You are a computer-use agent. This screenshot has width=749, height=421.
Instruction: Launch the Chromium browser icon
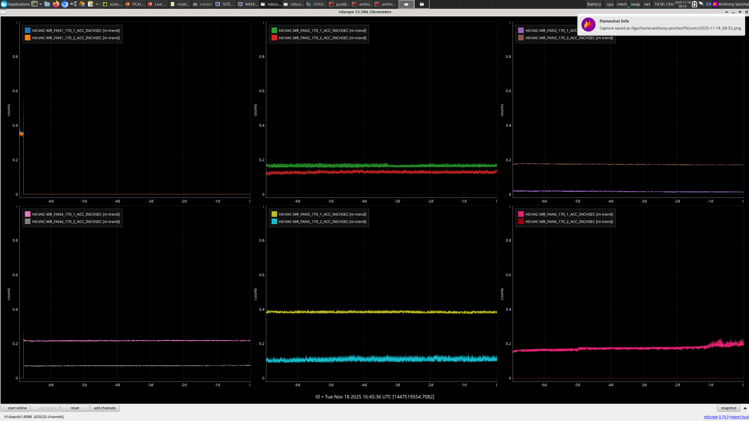[x=65, y=4]
